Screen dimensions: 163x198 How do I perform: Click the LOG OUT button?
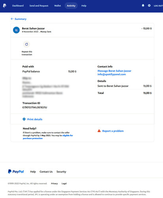click(x=158, y=6)
